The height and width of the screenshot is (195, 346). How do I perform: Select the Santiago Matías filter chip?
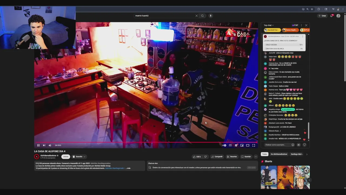(x=297, y=154)
